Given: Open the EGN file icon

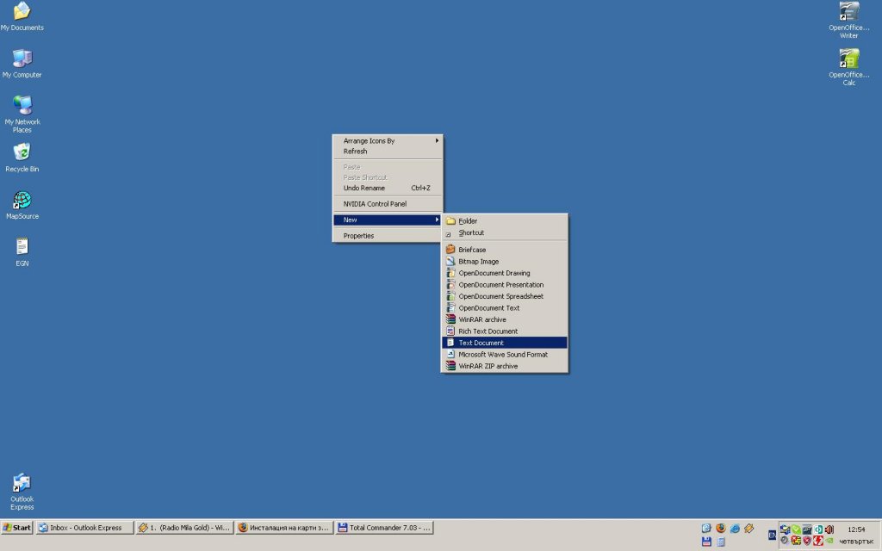Looking at the screenshot, I should click(x=22, y=248).
